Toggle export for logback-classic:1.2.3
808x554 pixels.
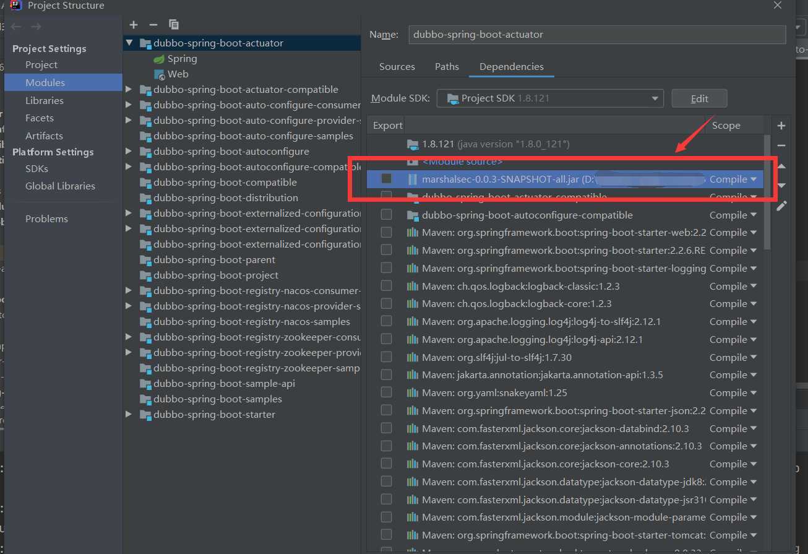[386, 285]
